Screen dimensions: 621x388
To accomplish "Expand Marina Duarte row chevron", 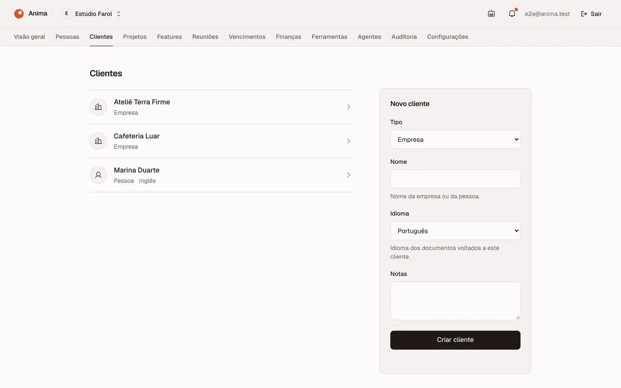I will point(349,175).
